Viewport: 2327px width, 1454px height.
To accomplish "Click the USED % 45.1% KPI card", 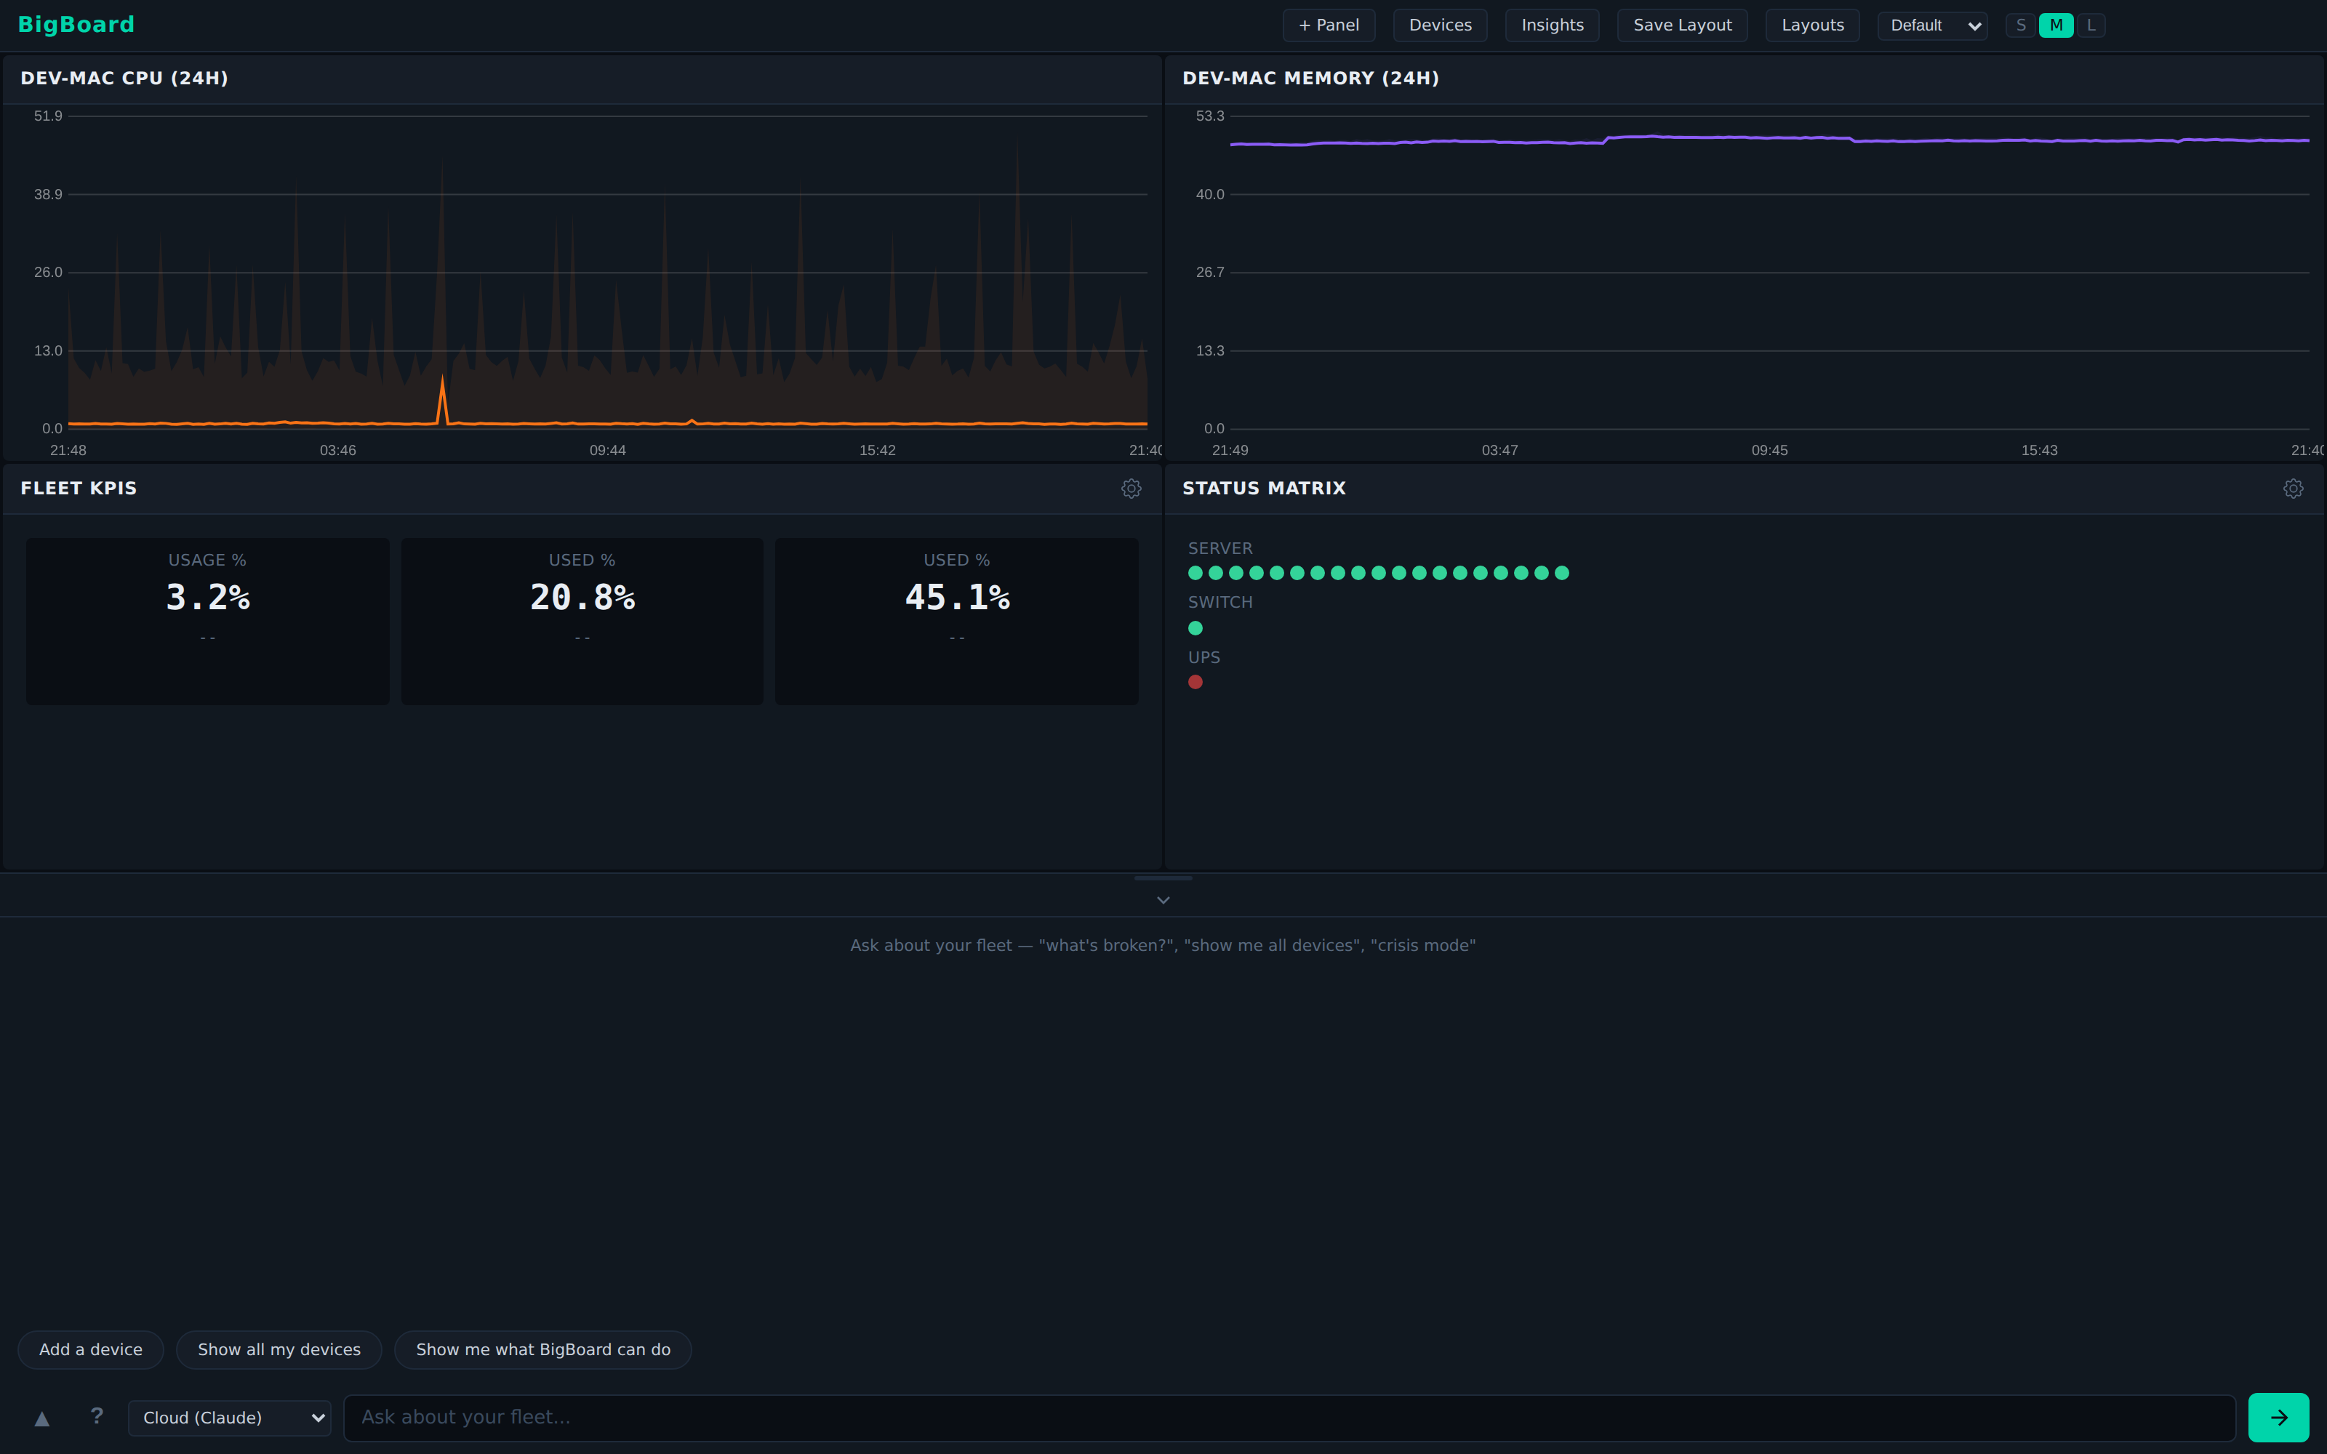I will tap(956, 621).
